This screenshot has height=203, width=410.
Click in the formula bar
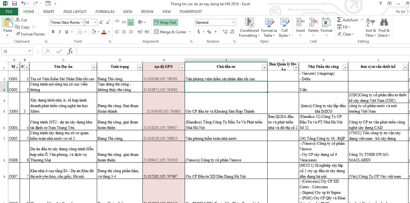coord(244,51)
